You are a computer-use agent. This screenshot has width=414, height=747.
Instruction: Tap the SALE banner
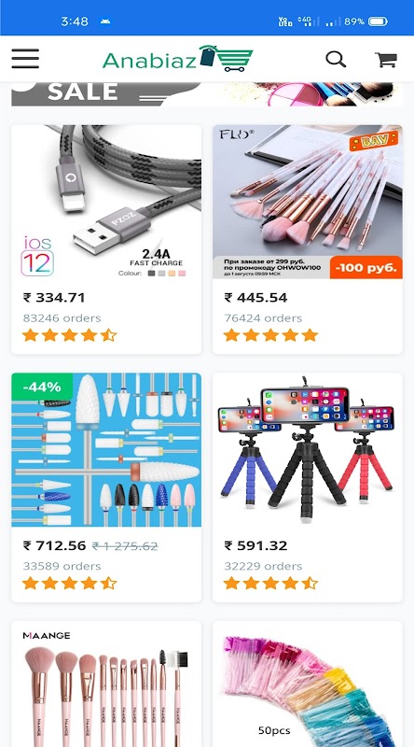tap(207, 94)
